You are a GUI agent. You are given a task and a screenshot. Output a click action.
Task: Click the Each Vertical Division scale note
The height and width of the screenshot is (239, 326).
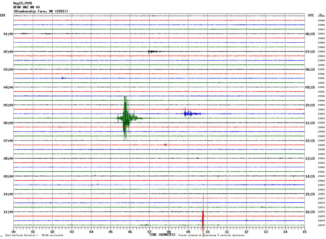34,235
